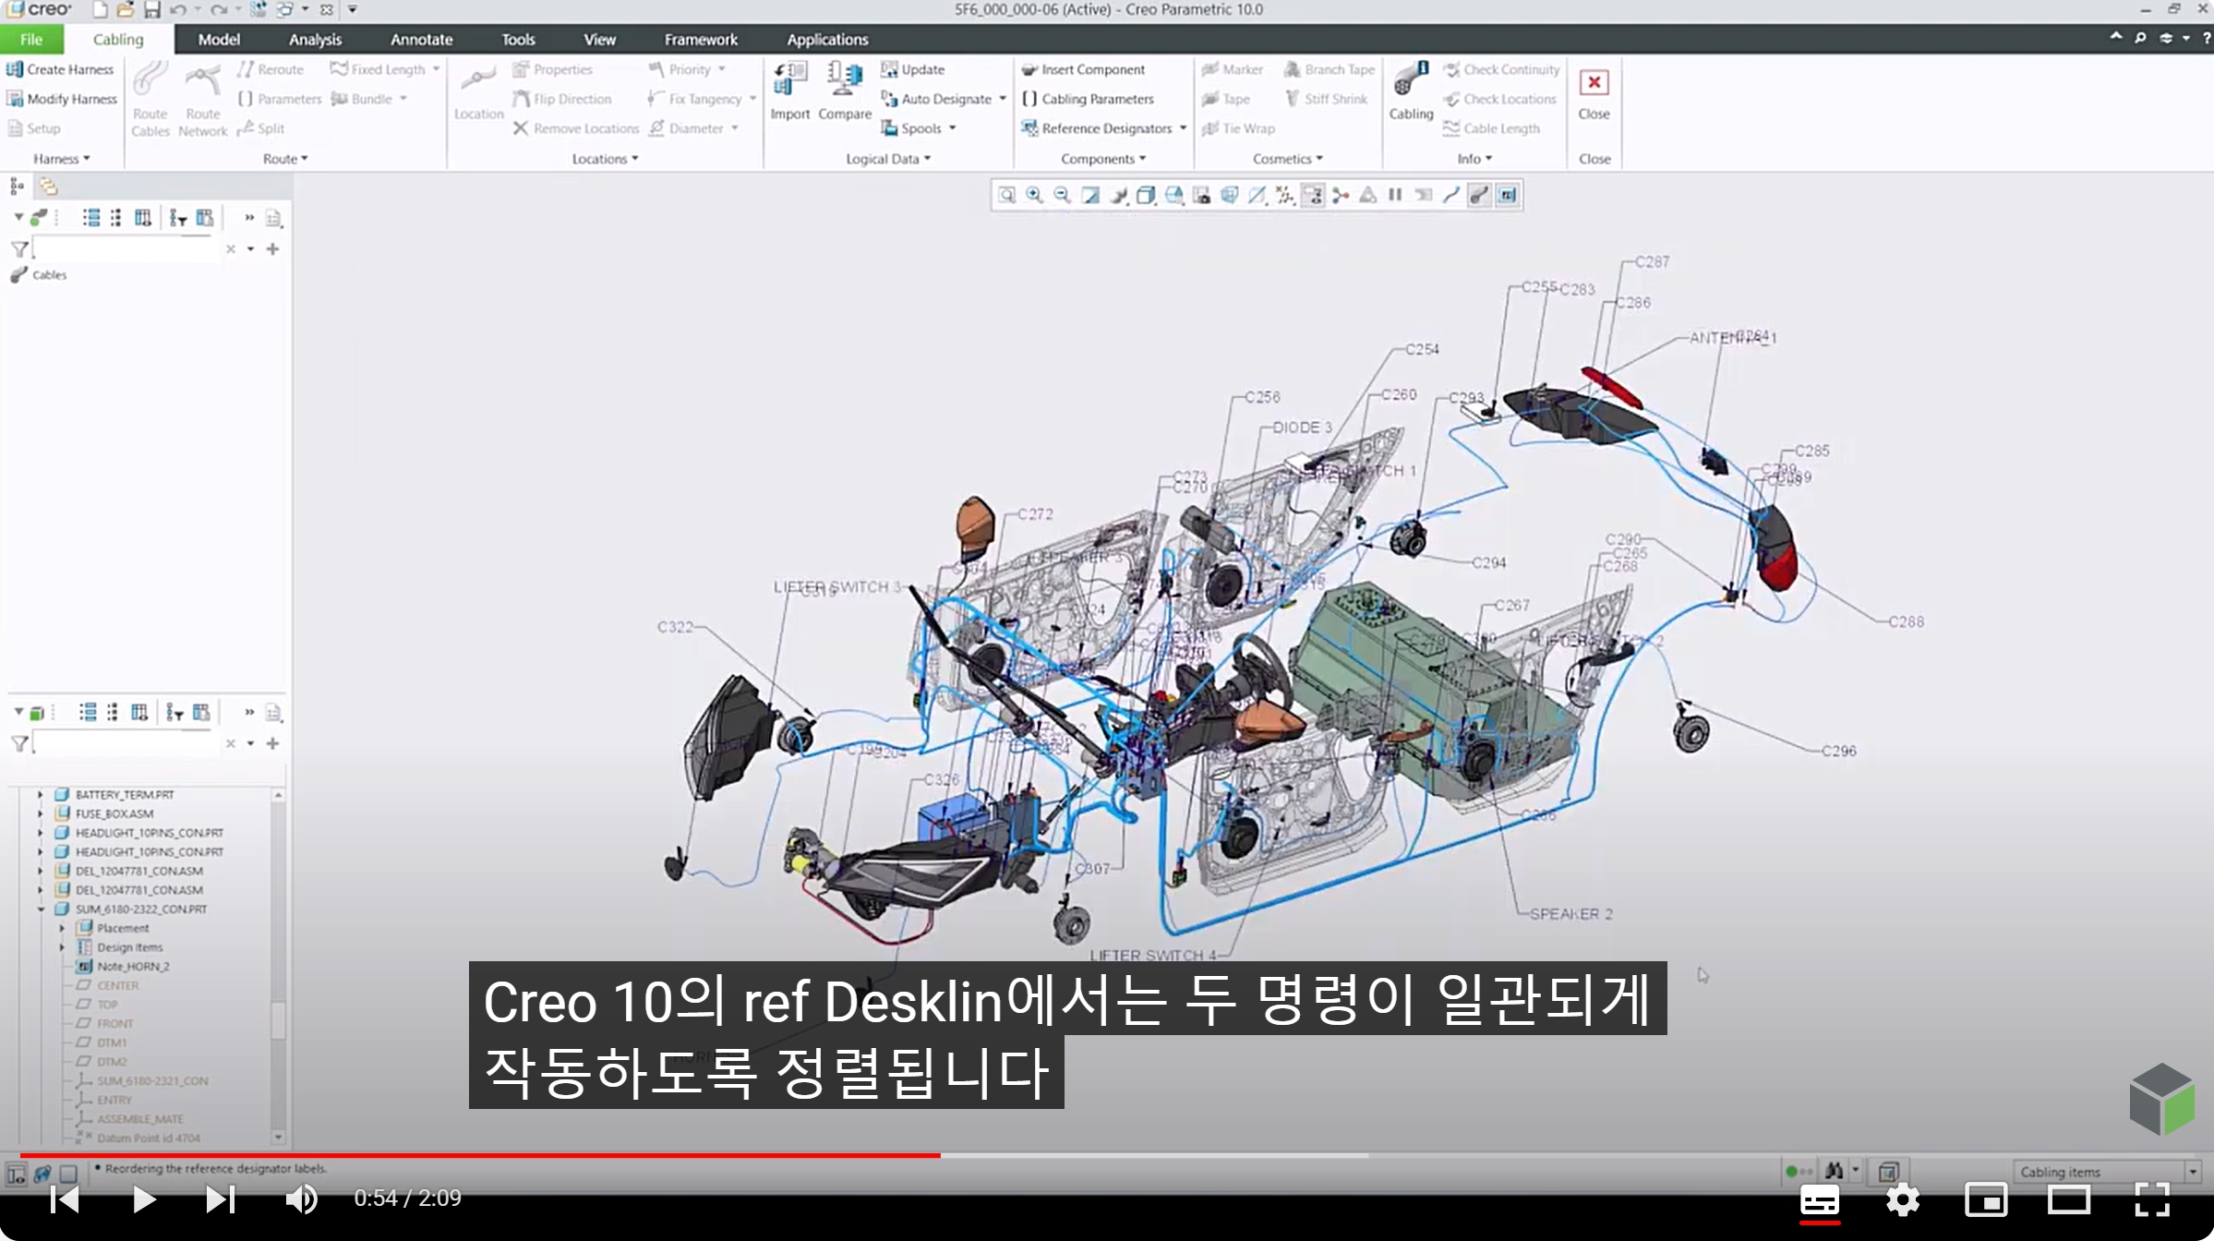Toggle Spin Center display icon
The image size is (2214, 1241).
[x=1341, y=195]
